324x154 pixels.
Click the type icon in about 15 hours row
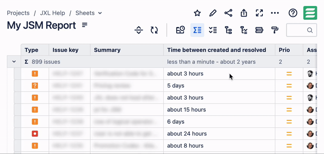[x=35, y=110]
